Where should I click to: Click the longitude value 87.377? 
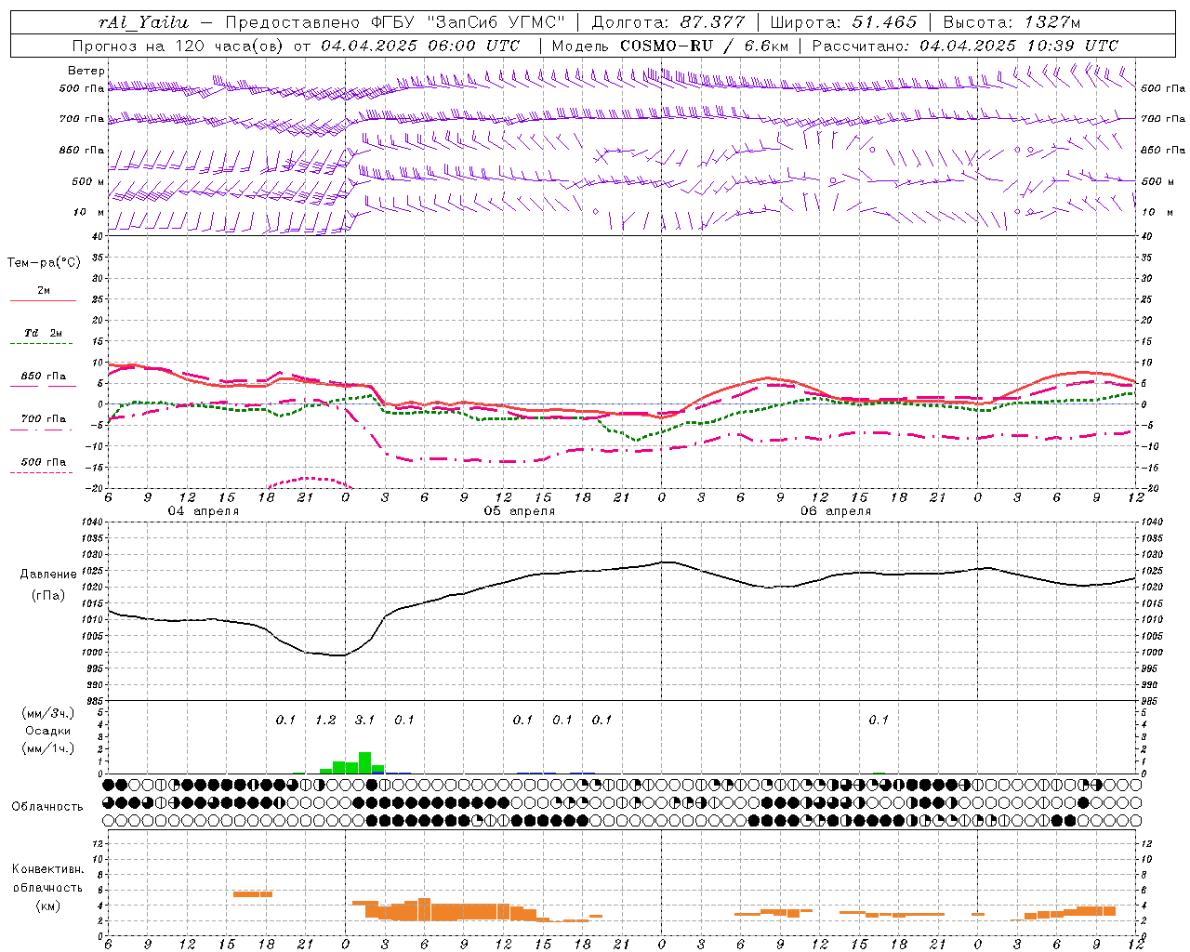point(715,22)
